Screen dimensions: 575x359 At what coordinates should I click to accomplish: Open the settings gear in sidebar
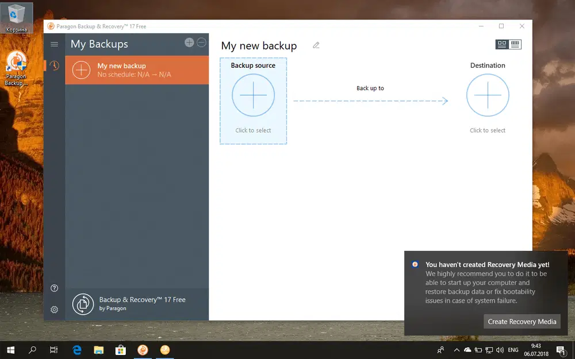point(54,310)
